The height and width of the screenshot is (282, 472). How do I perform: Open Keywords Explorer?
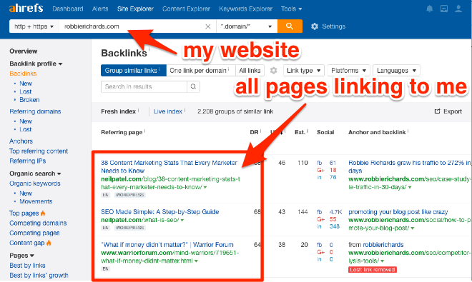(245, 9)
